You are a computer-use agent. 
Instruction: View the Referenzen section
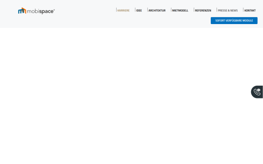(x=203, y=10)
